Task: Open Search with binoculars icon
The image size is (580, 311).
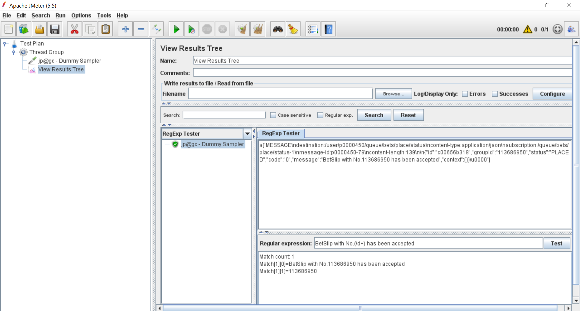Action: pos(278,29)
